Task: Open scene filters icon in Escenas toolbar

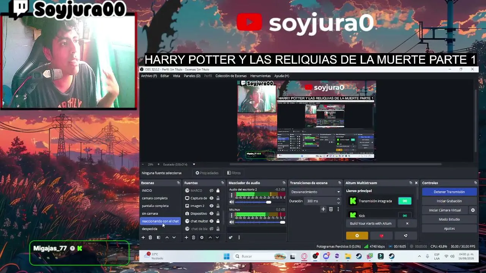Action: pos(158,237)
